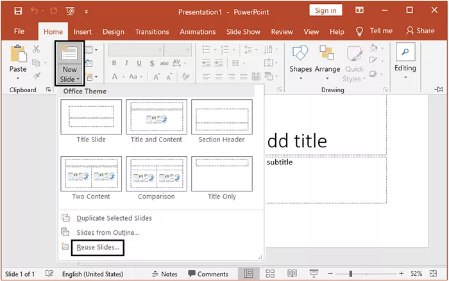449x281 pixels.
Task: Toggle text Shadow
Action: pos(152,63)
